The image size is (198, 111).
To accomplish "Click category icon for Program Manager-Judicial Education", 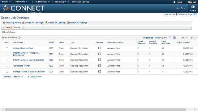I will coord(100,60).
